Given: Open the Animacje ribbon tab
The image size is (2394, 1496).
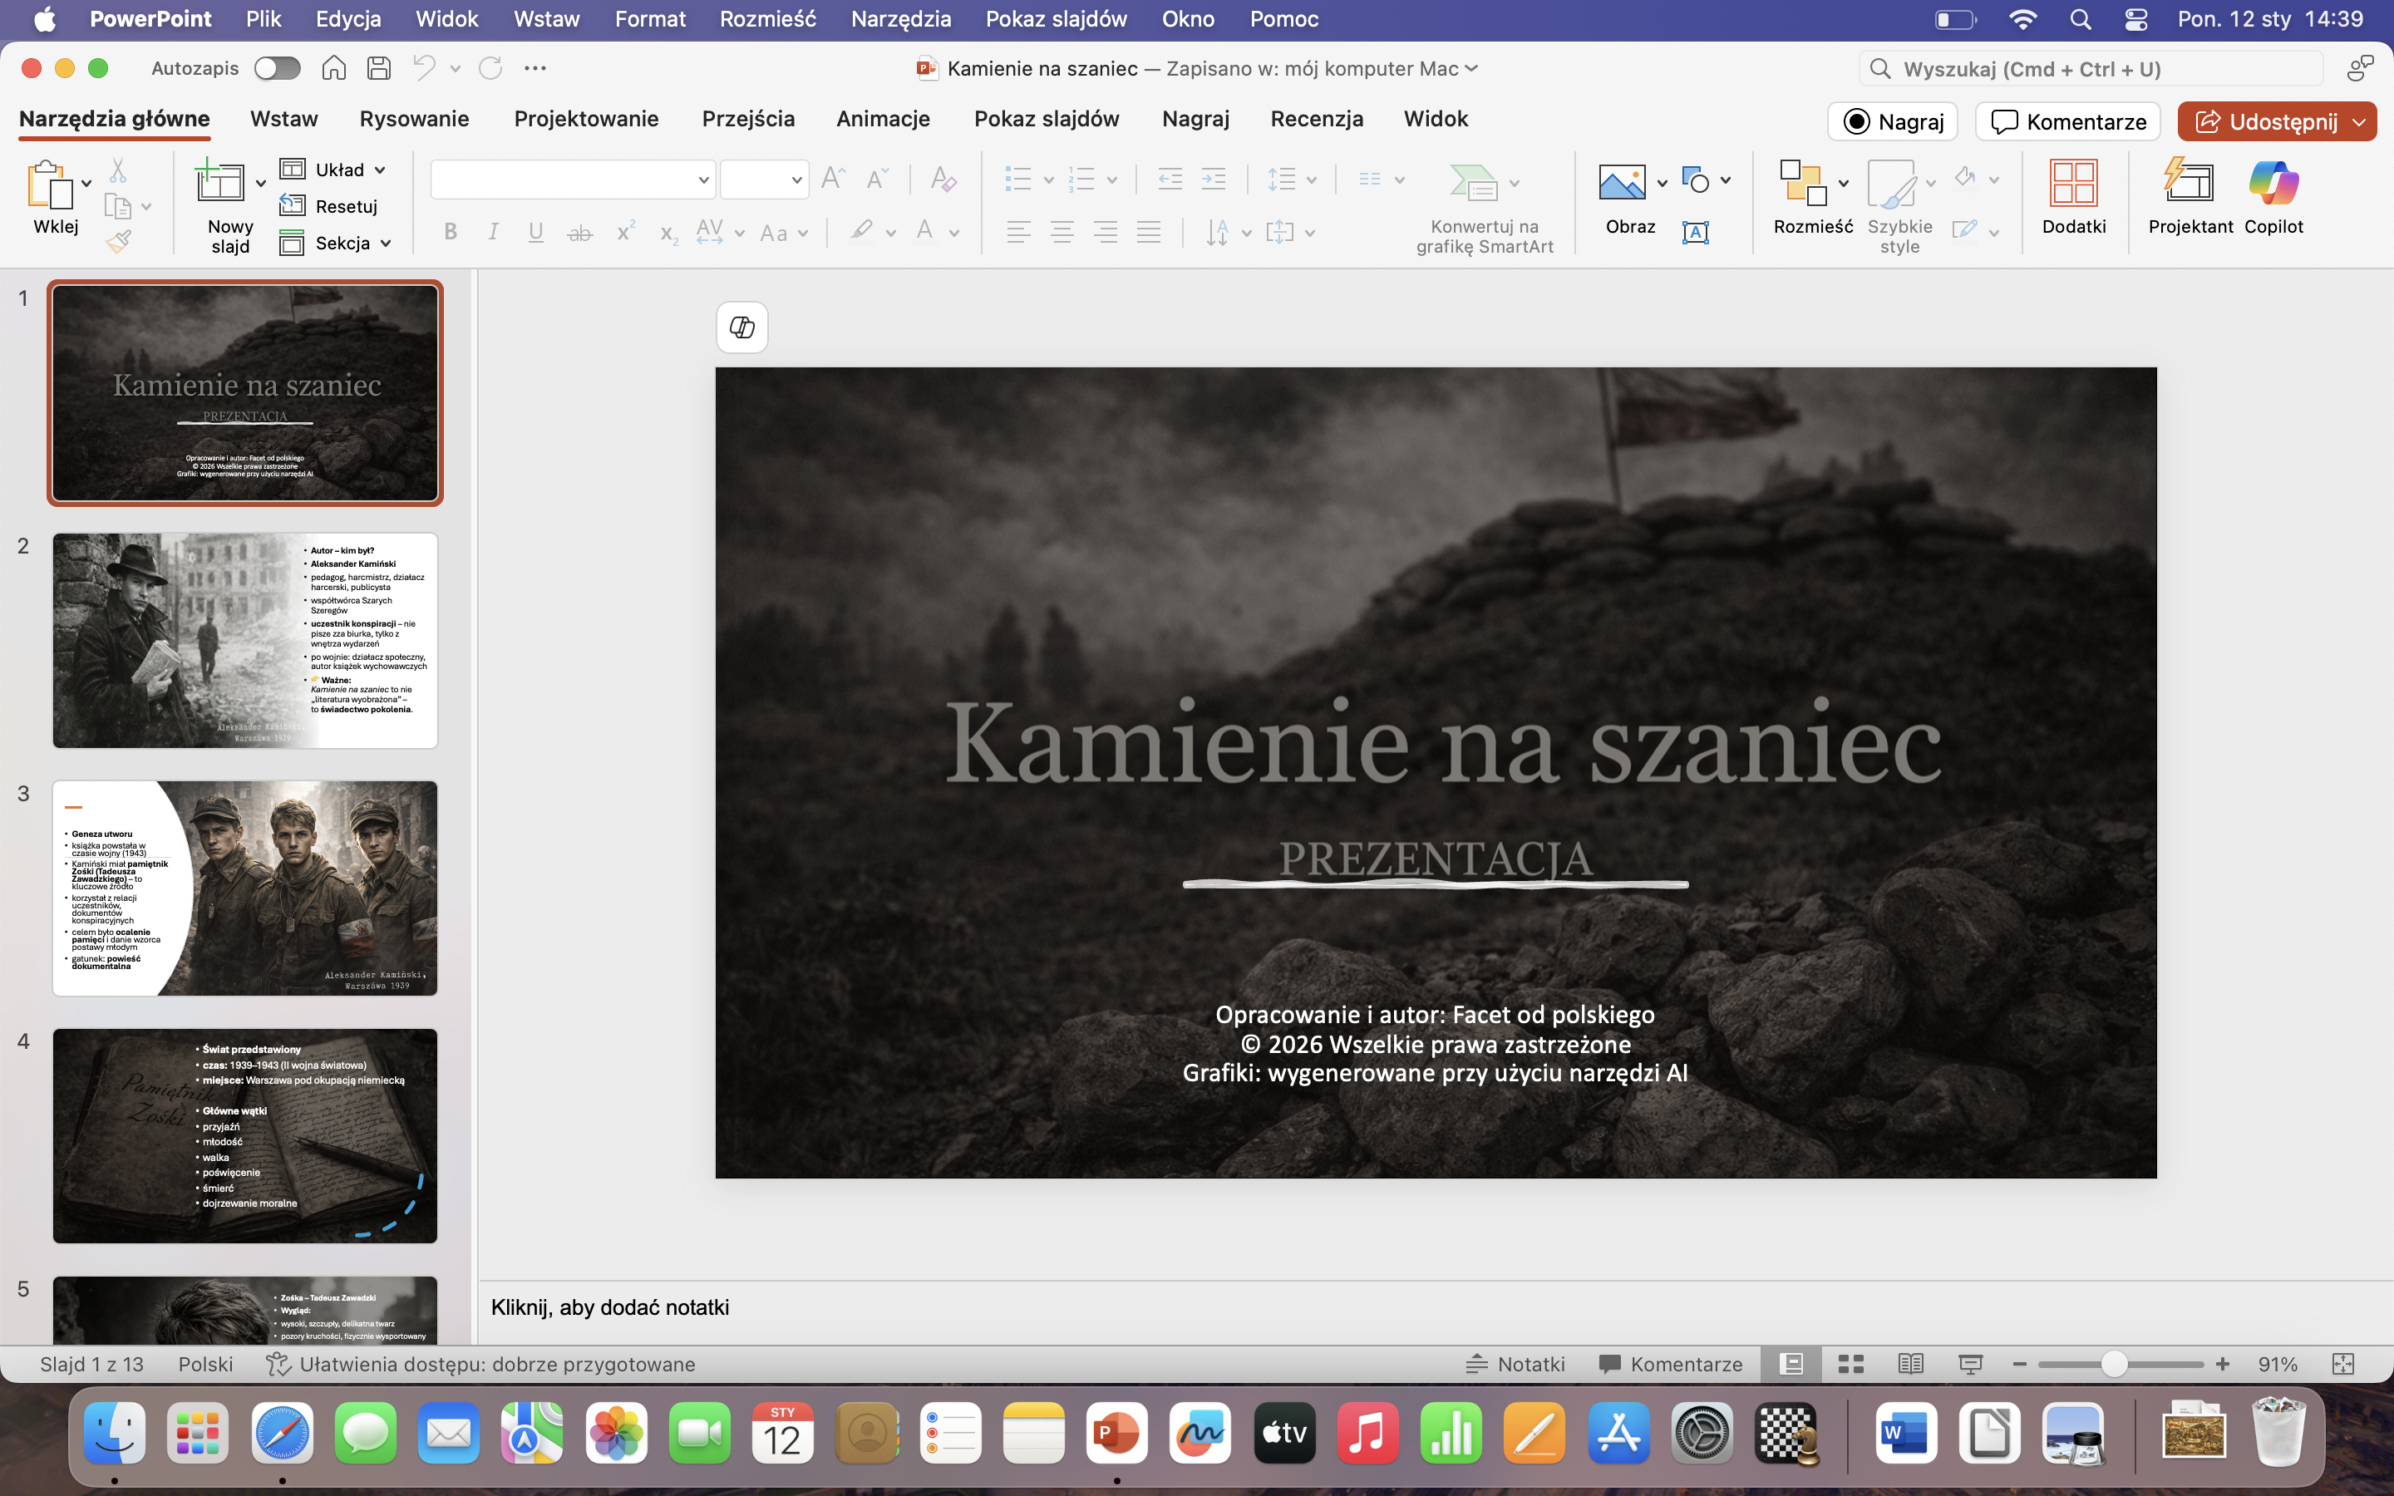Looking at the screenshot, I should pos(883,119).
